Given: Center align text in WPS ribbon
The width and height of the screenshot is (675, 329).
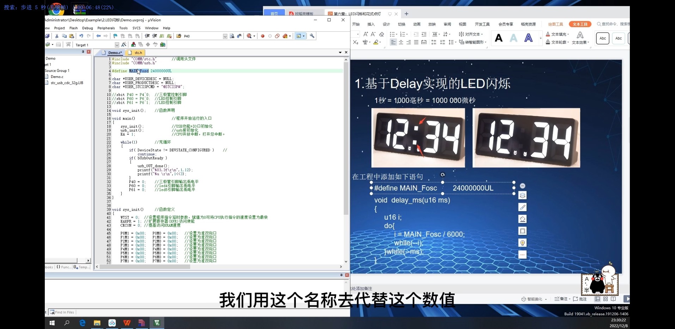Looking at the screenshot, I should click(x=401, y=42).
